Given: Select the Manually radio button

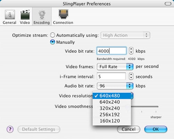Looking at the screenshot, I should [53, 42].
